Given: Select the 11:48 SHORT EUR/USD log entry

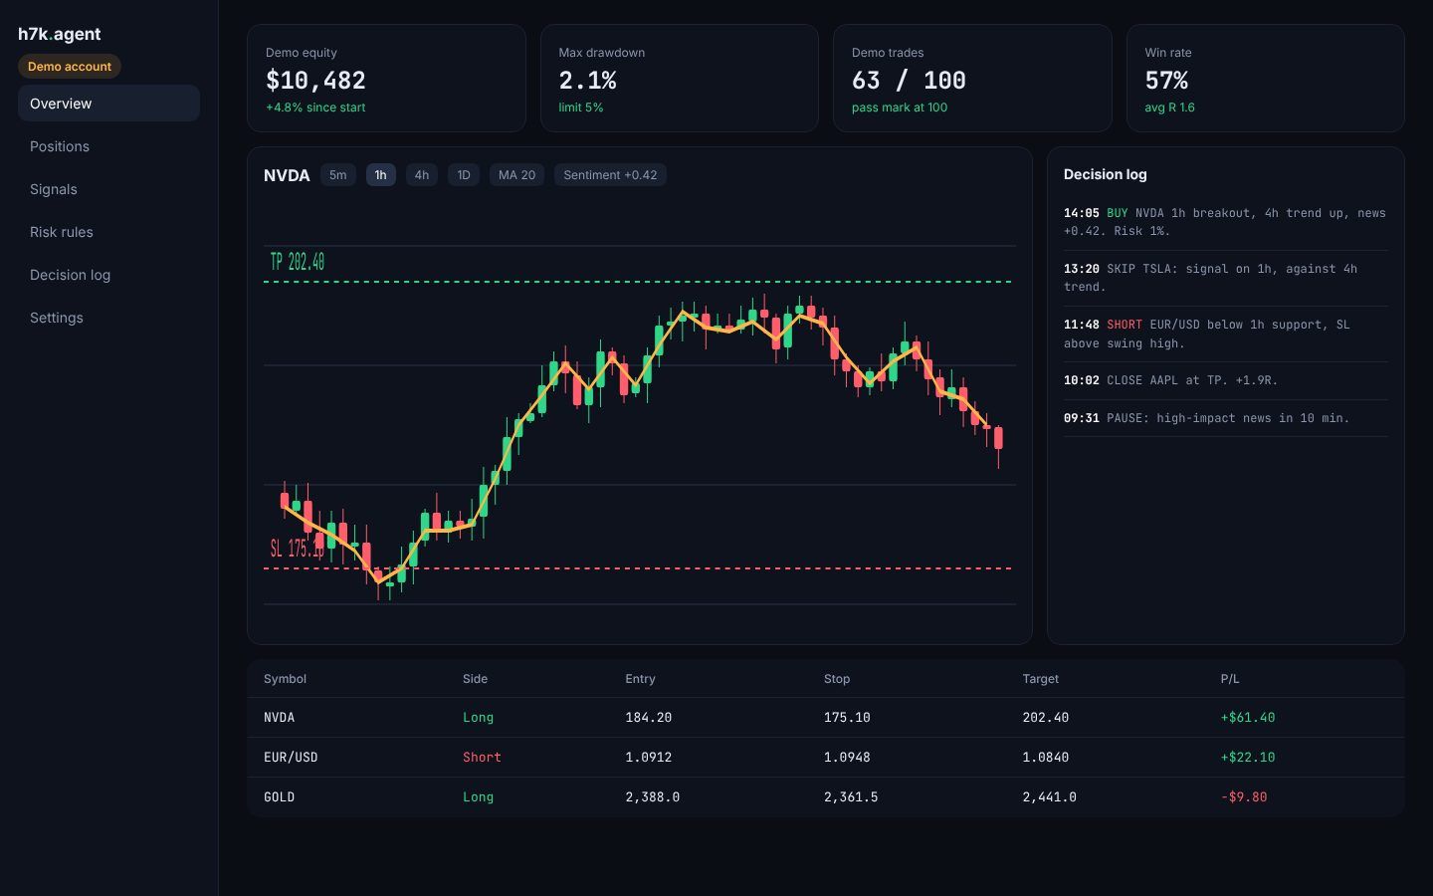Looking at the screenshot, I should pos(1225,334).
